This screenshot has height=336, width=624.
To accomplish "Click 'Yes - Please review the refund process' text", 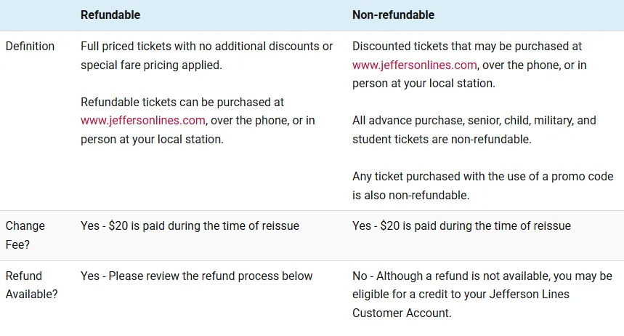I will pyautogui.click(x=196, y=276).
